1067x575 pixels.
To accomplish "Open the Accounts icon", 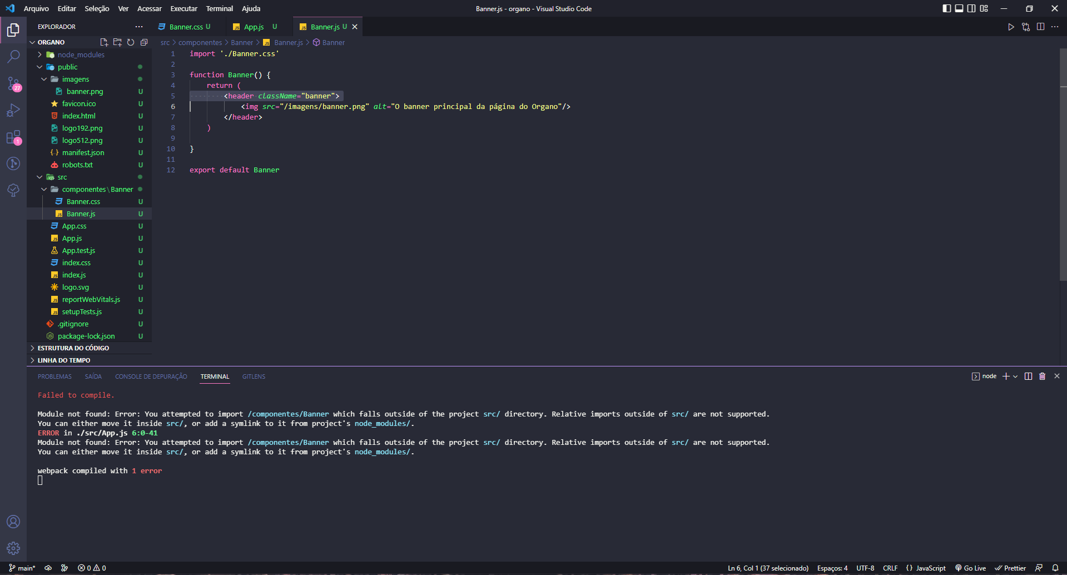I will pos(13,522).
